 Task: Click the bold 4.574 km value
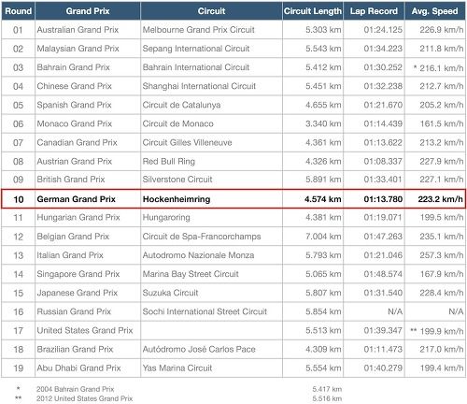[323, 199]
